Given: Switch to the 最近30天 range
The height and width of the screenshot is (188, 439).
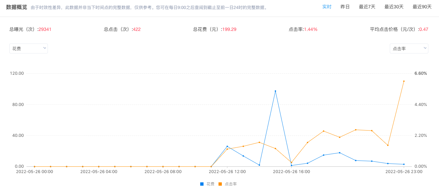Looking at the screenshot, I should click(394, 7).
